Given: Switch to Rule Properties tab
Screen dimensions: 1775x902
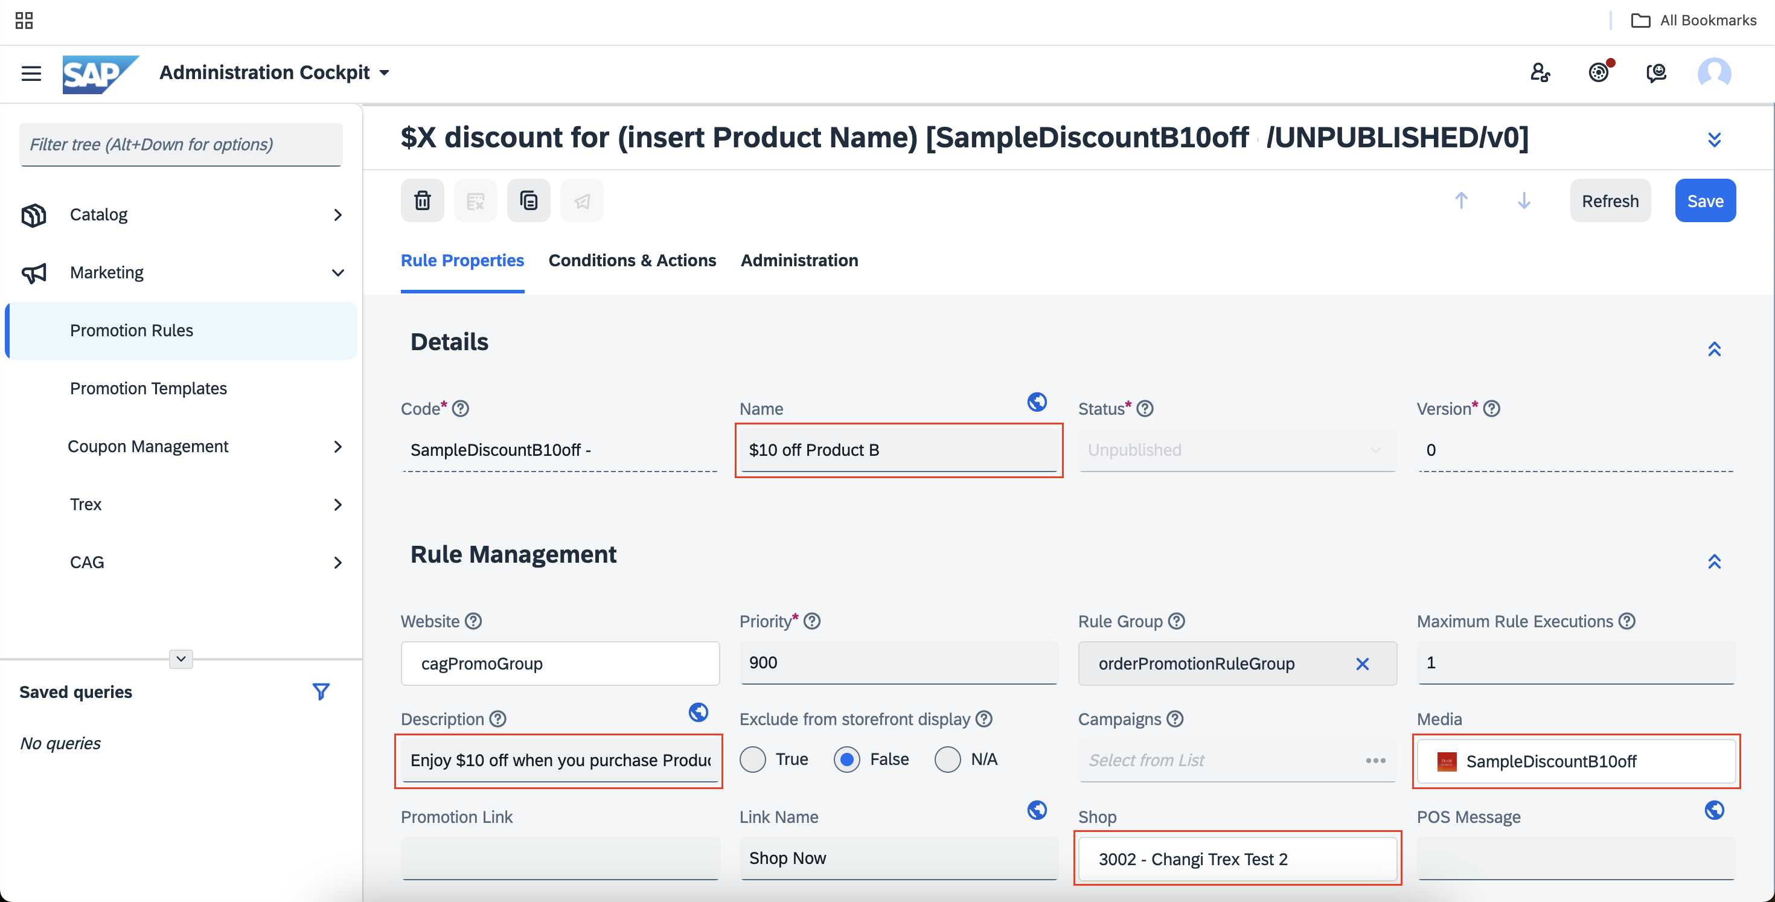Looking at the screenshot, I should (462, 260).
